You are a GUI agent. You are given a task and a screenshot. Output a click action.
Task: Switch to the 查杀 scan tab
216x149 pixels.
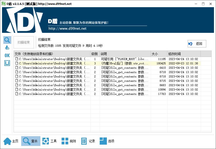pyautogui.click(x=30, y=141)
